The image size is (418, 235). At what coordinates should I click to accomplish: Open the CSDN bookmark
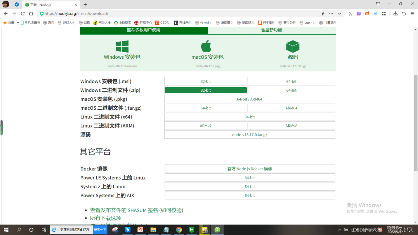click(163, 23)
